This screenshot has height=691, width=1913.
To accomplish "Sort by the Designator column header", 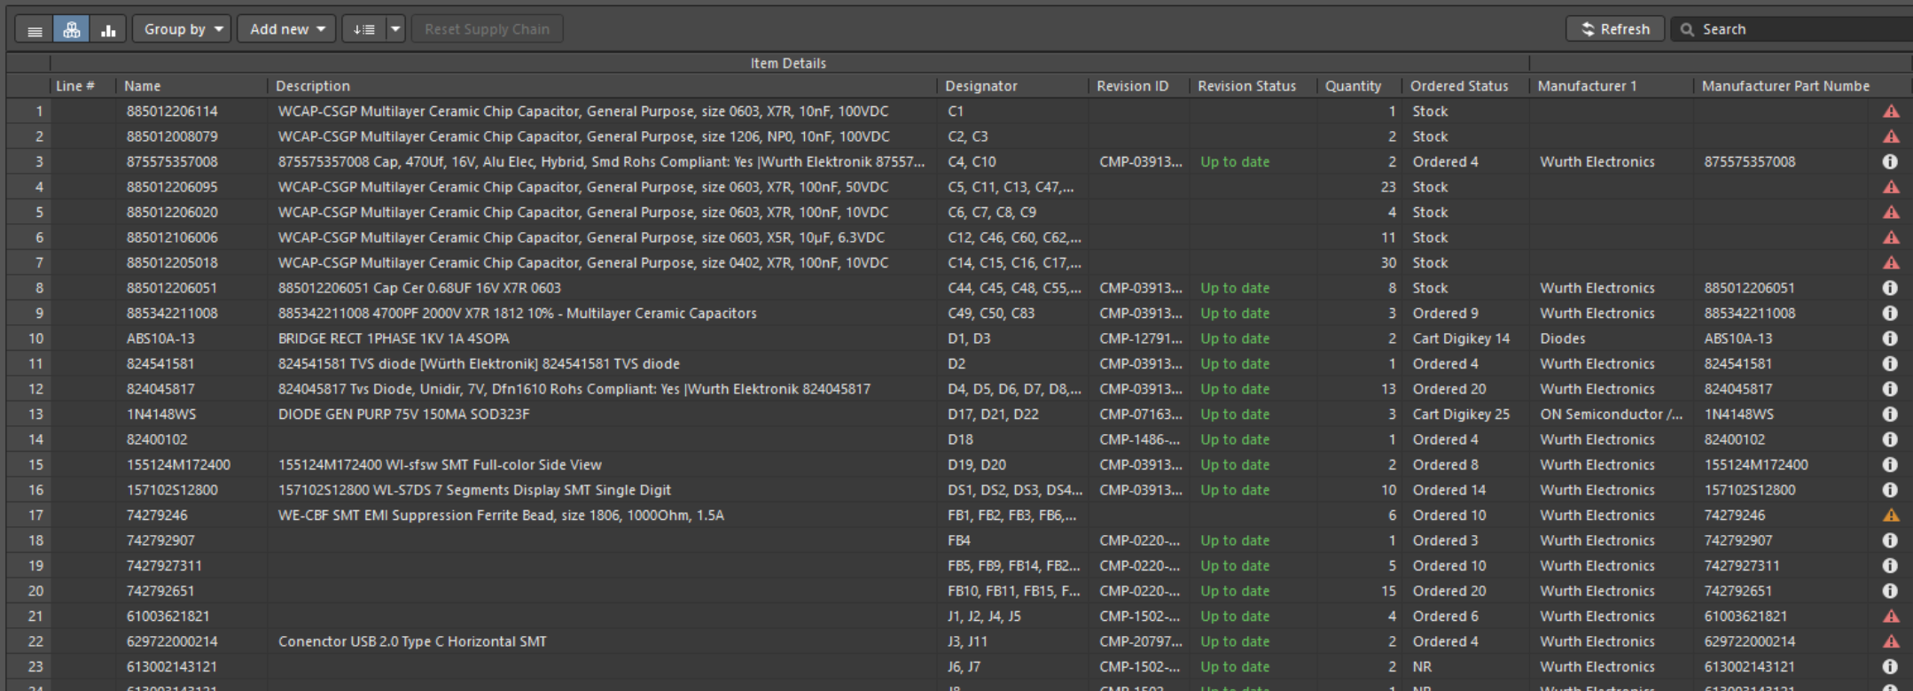I will tap(980, 86).
